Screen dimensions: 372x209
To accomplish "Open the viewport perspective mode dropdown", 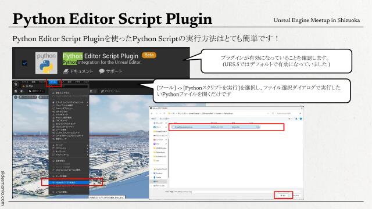I will pyautogui.click(x=28, y=97).
